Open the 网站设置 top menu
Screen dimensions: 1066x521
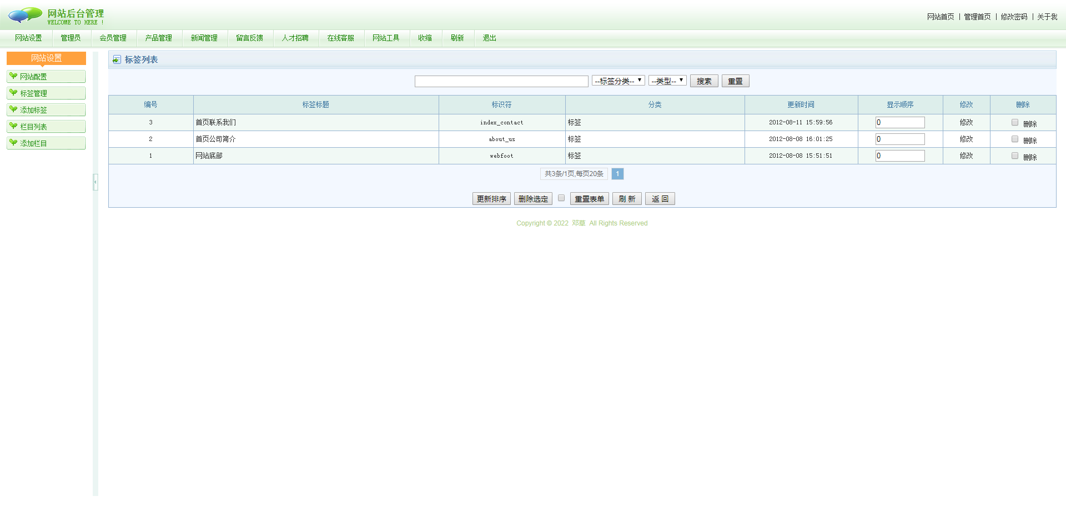coord(28,38)
